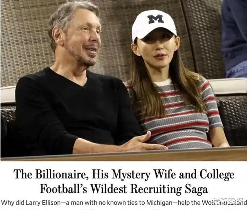Open the article headline starting 'The Billionaire'
Screen dimensions: 247x210
pyautogui.click(x=124, y=181)
